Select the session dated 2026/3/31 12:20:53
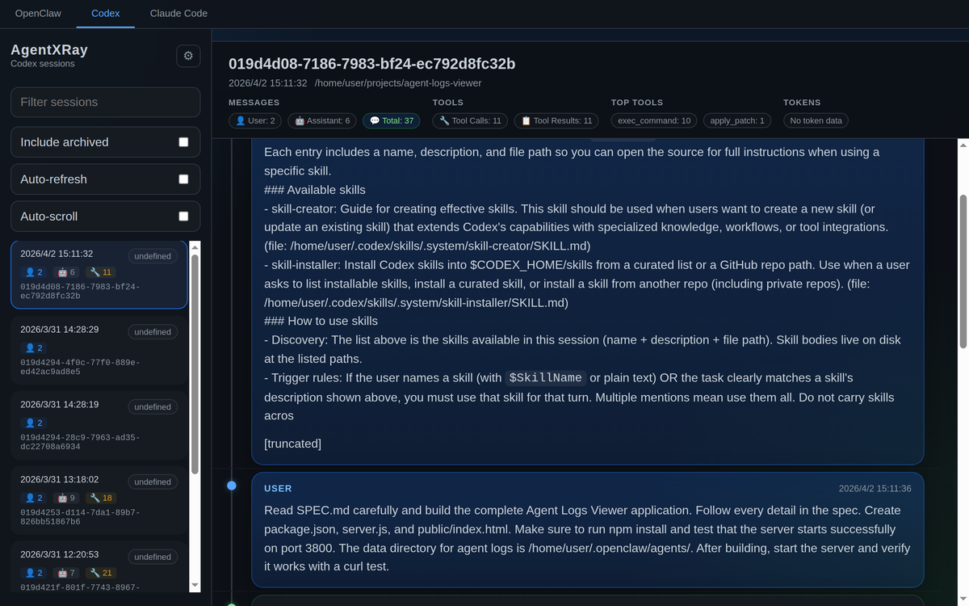 (99, 567)
